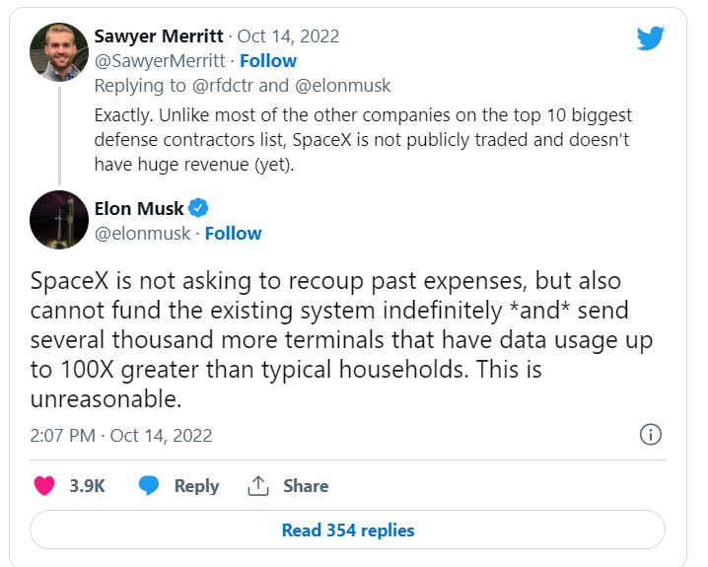Open the tweet info circle icon
This screenshot has width=708, height=567.
coord(651,435)
